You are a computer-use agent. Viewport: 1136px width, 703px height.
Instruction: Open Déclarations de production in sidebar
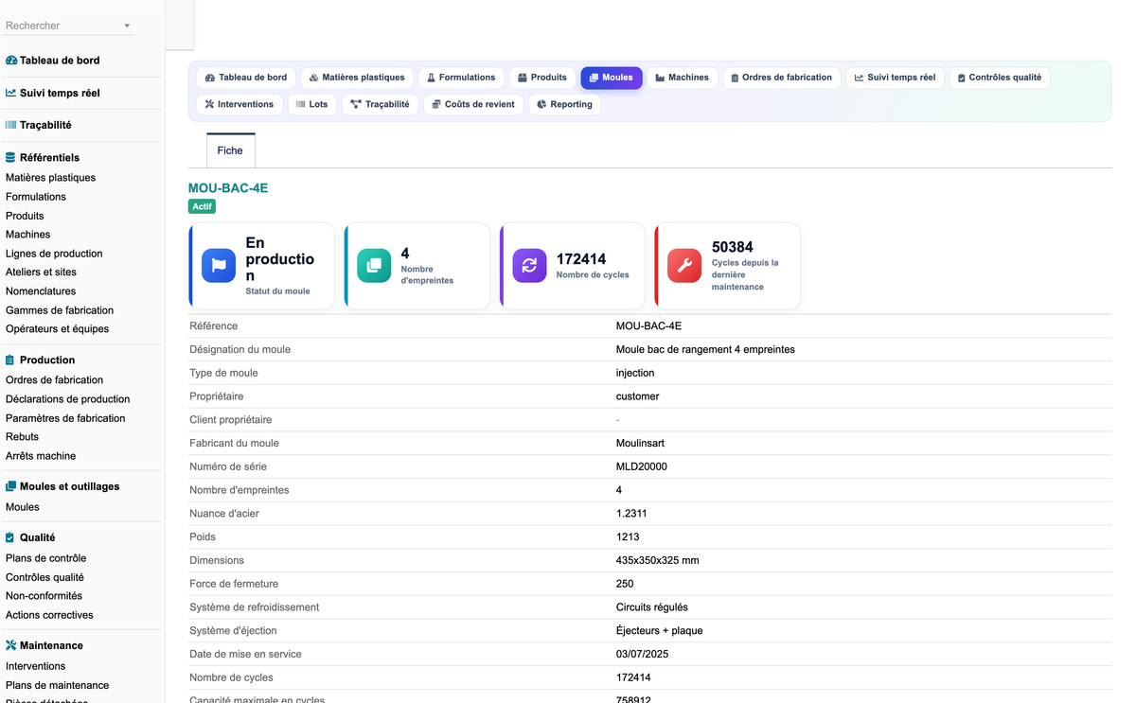(67, 399)
